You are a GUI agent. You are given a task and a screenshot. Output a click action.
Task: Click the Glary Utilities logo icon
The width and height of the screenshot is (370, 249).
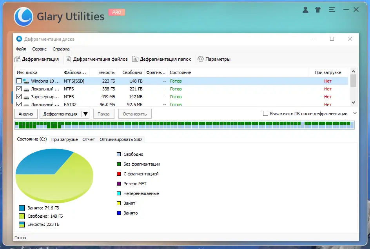click(x=24, y=17)
